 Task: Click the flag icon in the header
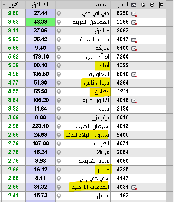click(x=161, y=5)
